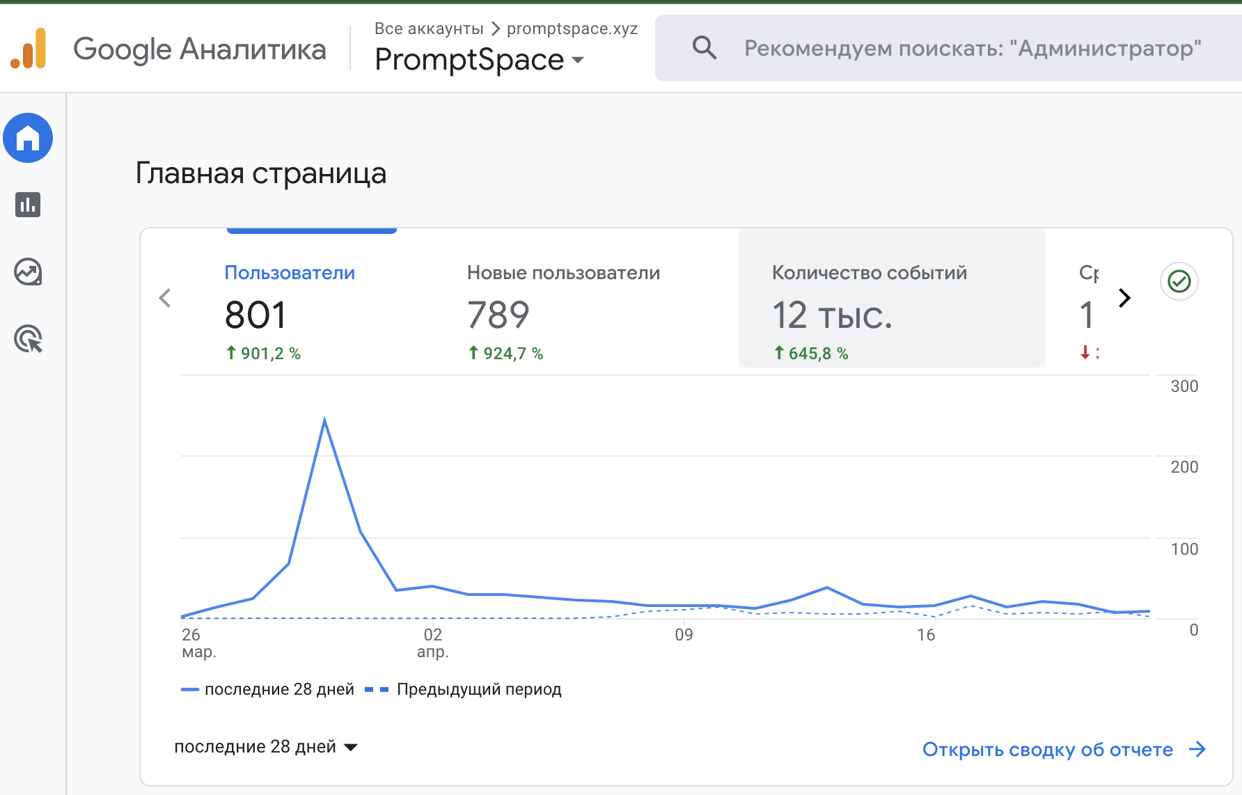Click the Google Analytics logo

pyautogui.click(x=29, y=49)
